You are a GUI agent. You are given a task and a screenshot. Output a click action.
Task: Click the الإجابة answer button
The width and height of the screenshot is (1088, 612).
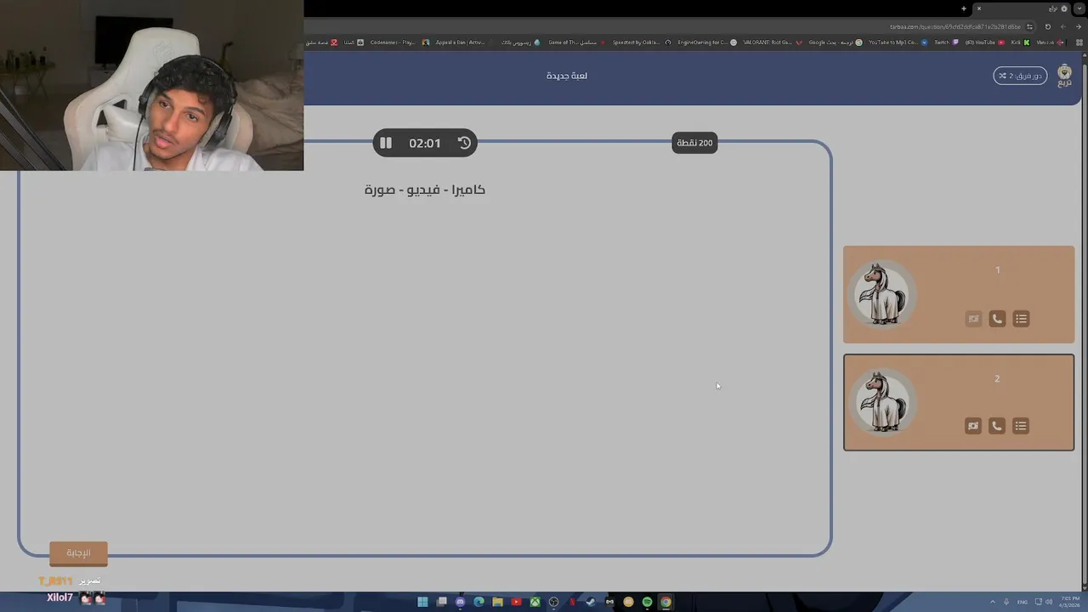coord(78,552)
